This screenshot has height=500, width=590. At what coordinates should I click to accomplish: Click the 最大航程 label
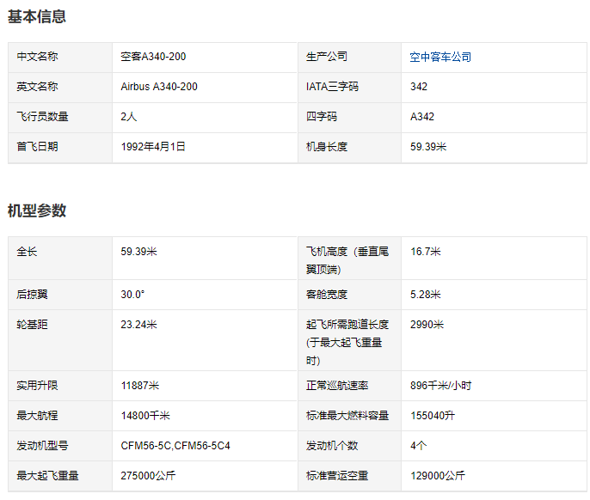pyautogui.click(x=37, y=416)
